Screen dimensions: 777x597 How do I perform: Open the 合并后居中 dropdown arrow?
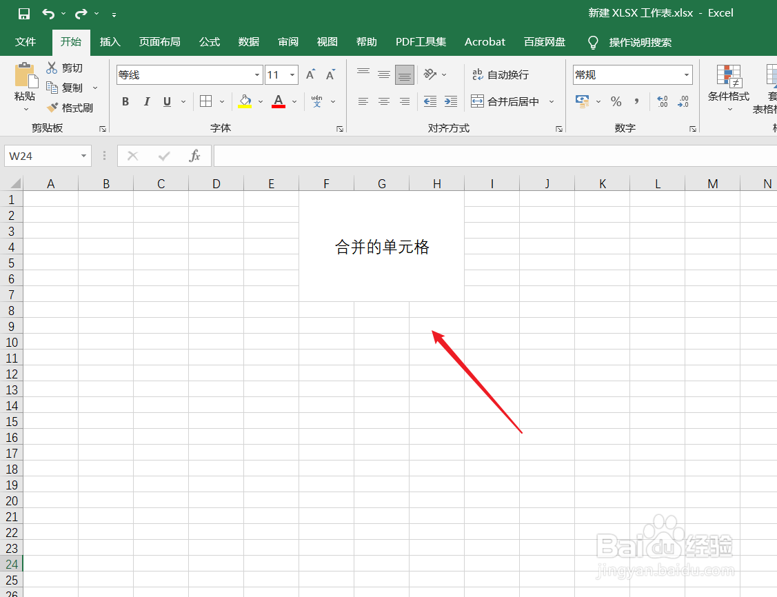pyautogui.click(x=552, y=101)
